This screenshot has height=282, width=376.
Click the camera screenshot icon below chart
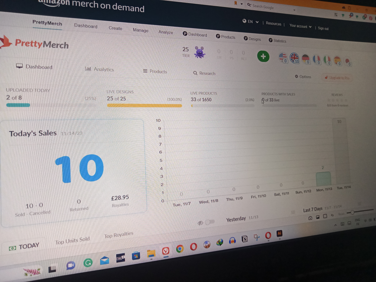310,218
